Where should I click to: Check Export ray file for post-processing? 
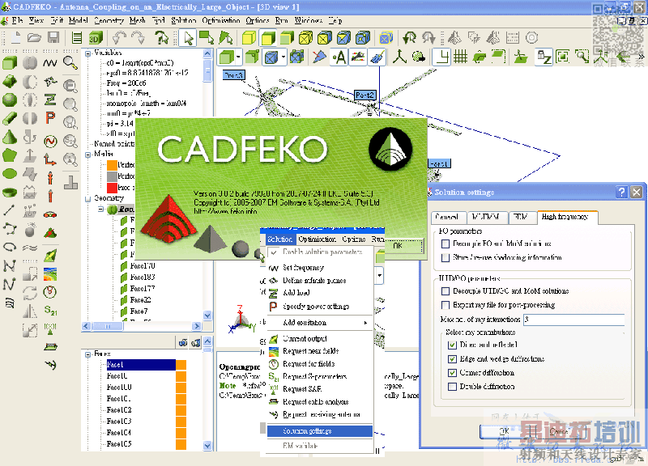click(445, 305)
